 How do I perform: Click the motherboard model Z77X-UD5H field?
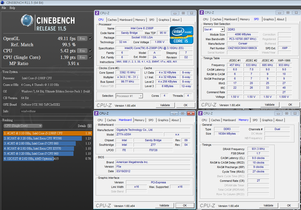139,134
